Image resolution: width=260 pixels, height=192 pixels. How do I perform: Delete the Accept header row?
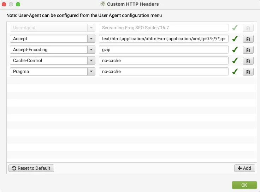point(248,39)
